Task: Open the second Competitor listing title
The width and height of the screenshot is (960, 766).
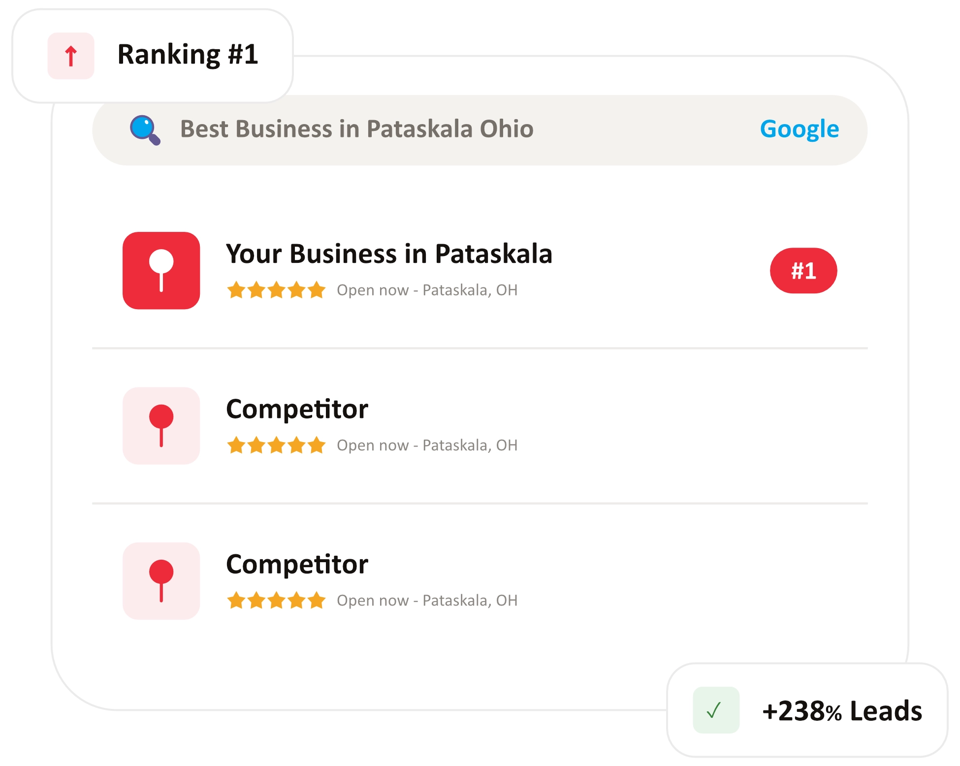Action: coord(297,565)
